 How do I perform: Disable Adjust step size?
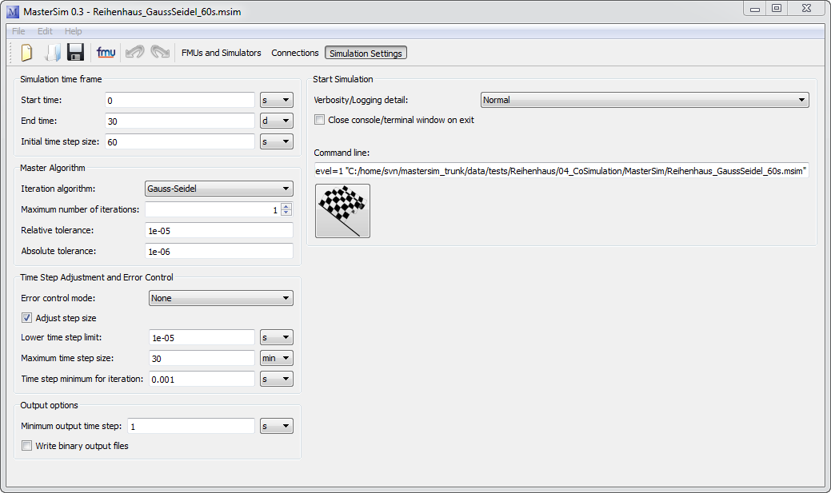pyautogui.click(x=26, y=317)
